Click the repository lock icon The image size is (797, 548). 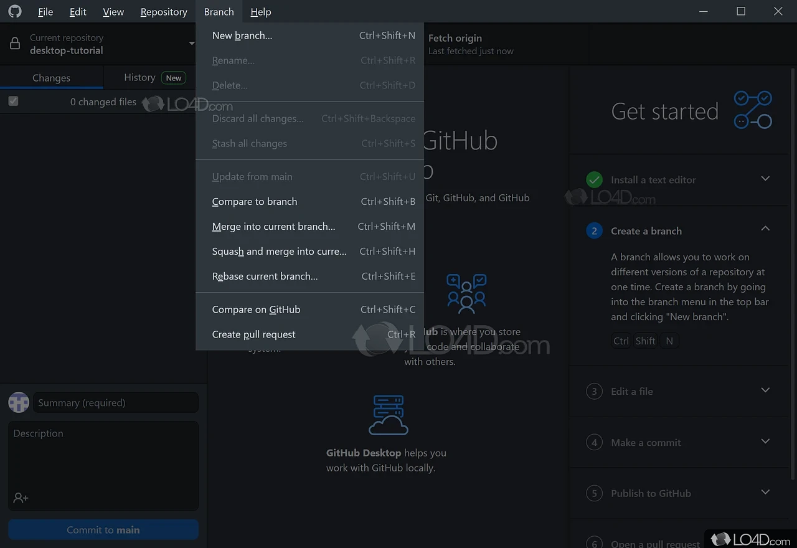15,44
